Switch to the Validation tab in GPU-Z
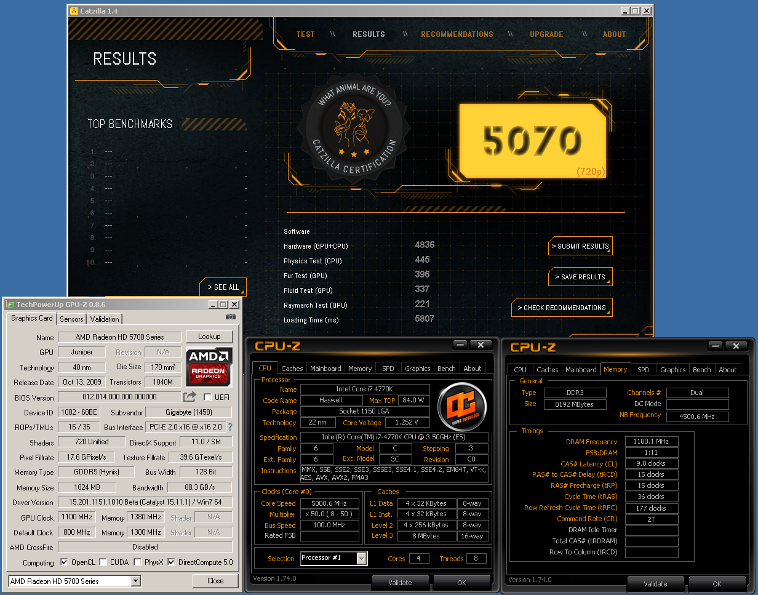758x595 pixels. 105,319
